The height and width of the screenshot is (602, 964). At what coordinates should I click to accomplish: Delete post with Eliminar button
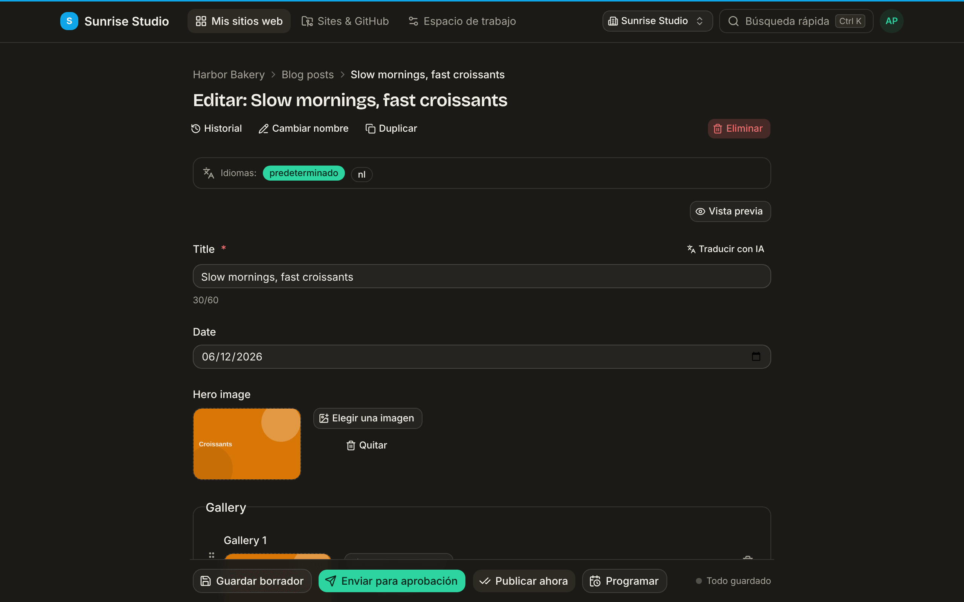[x=739, y=129]
